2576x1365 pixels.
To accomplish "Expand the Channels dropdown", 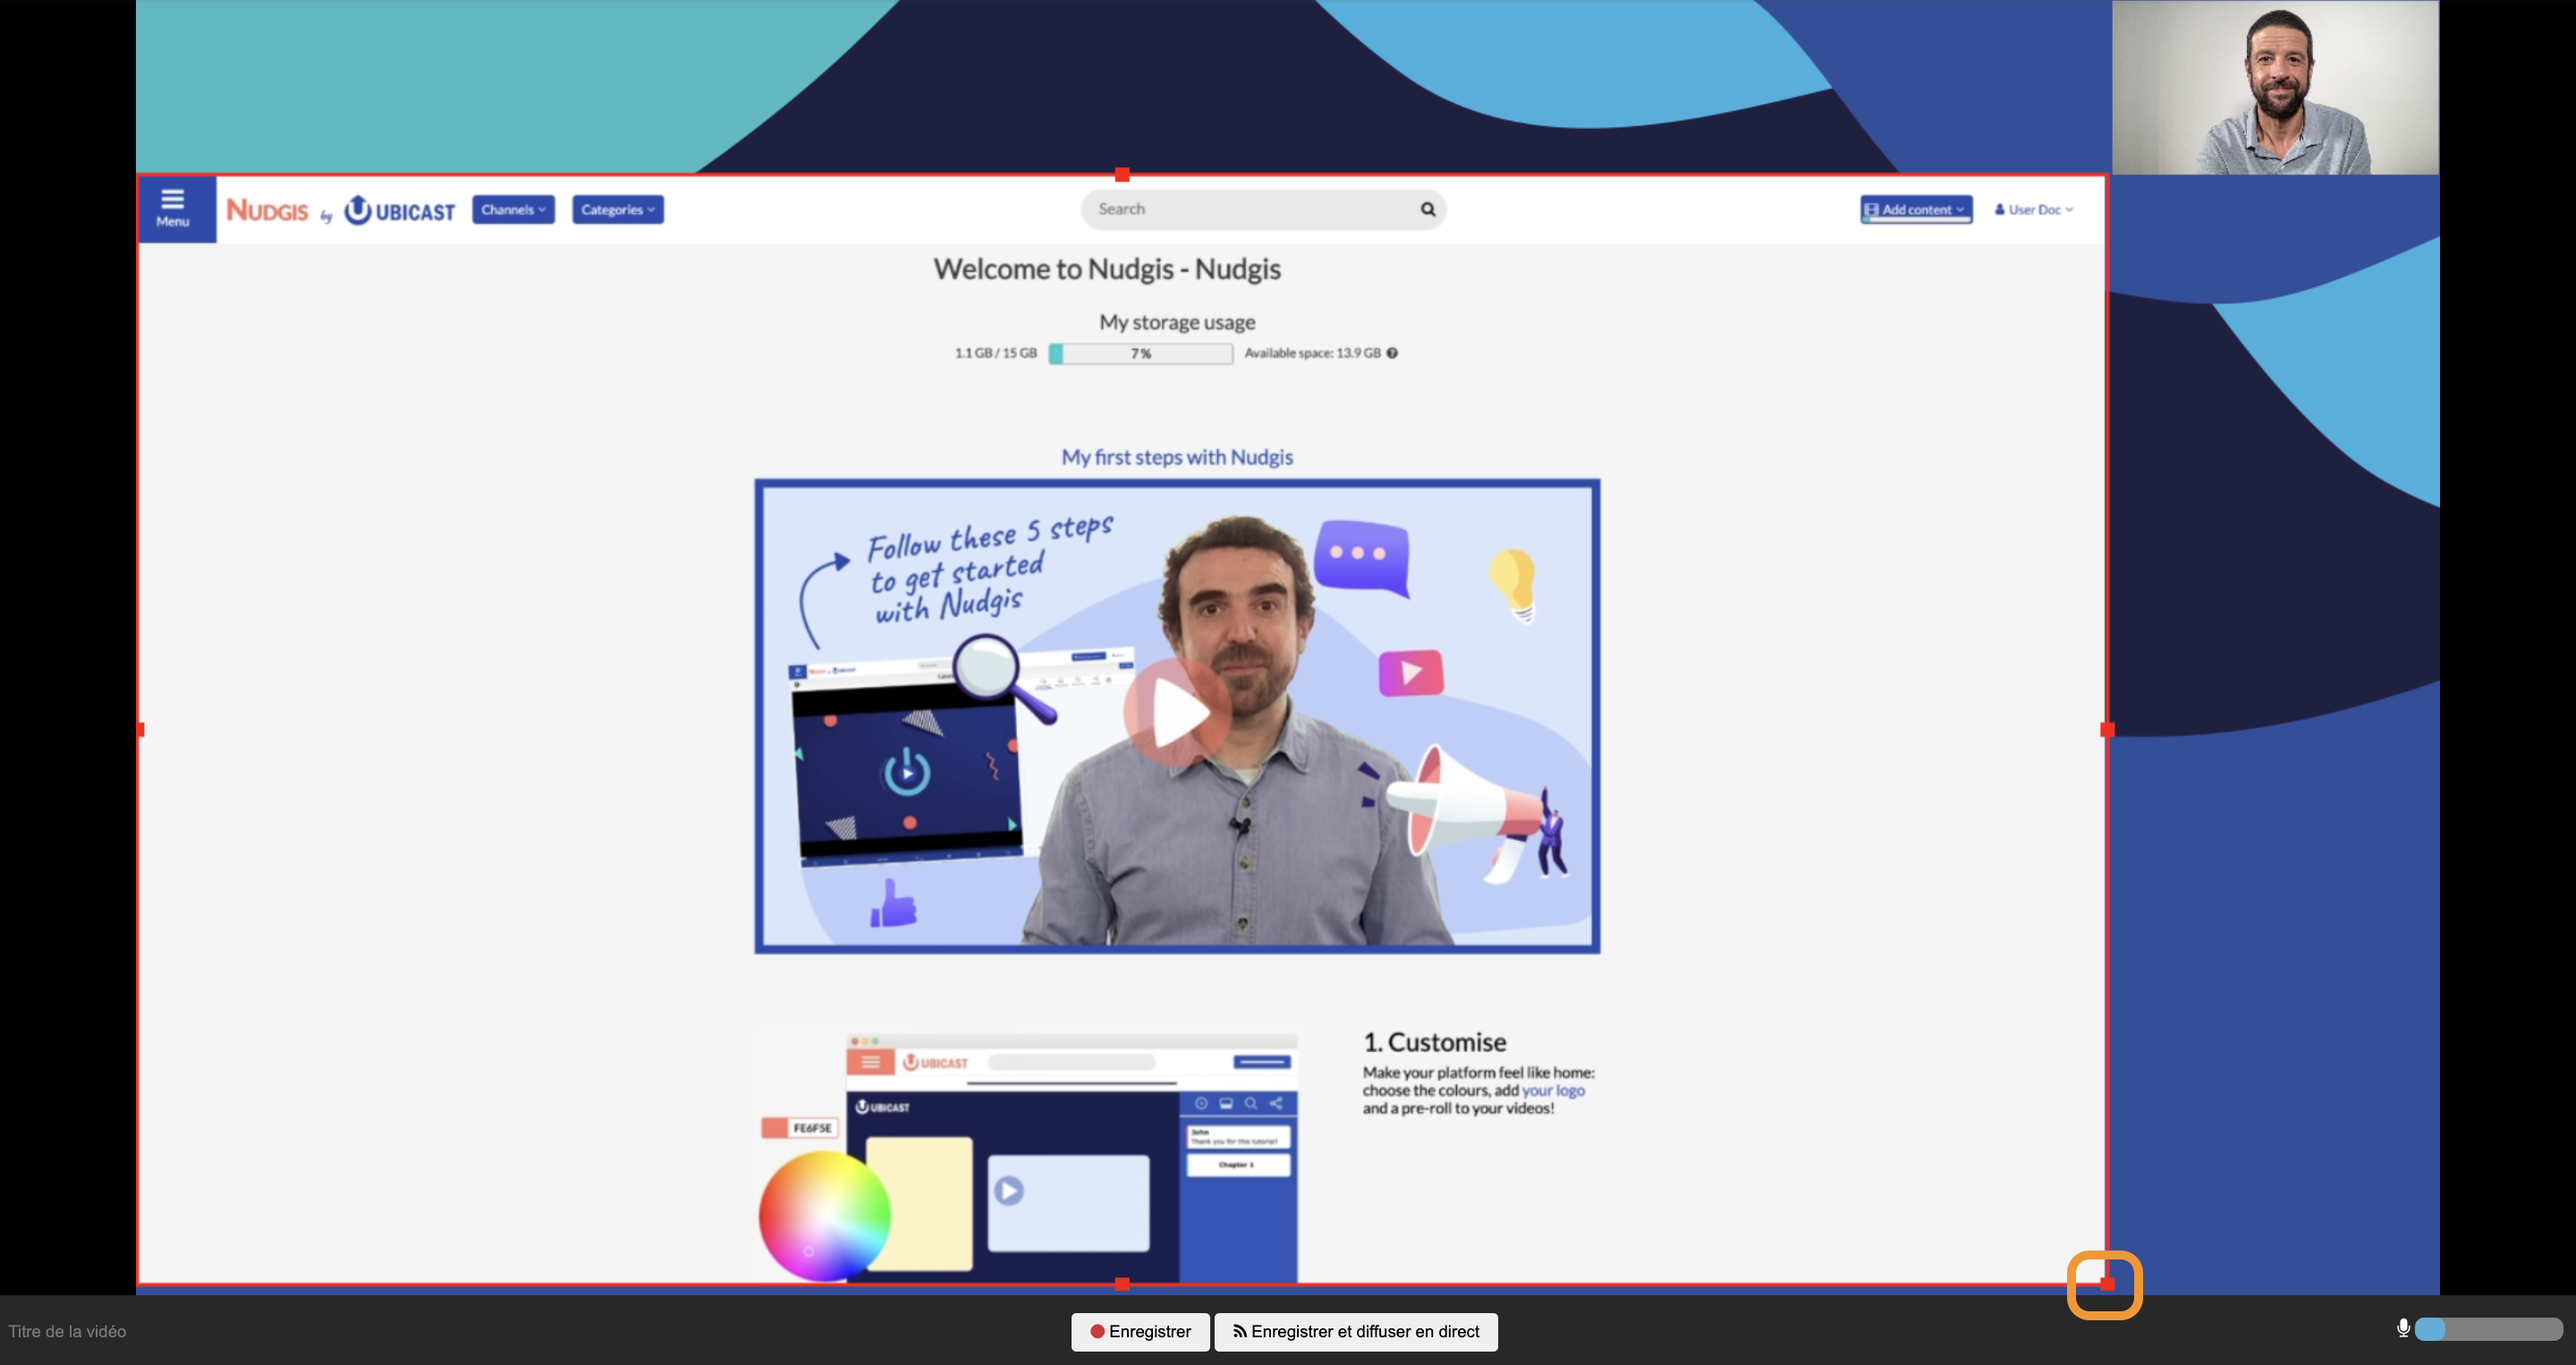I will 513,209.
